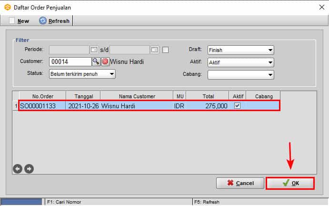Sort by the No.Order column header
The image size is (329, 206).
point(42,95)
